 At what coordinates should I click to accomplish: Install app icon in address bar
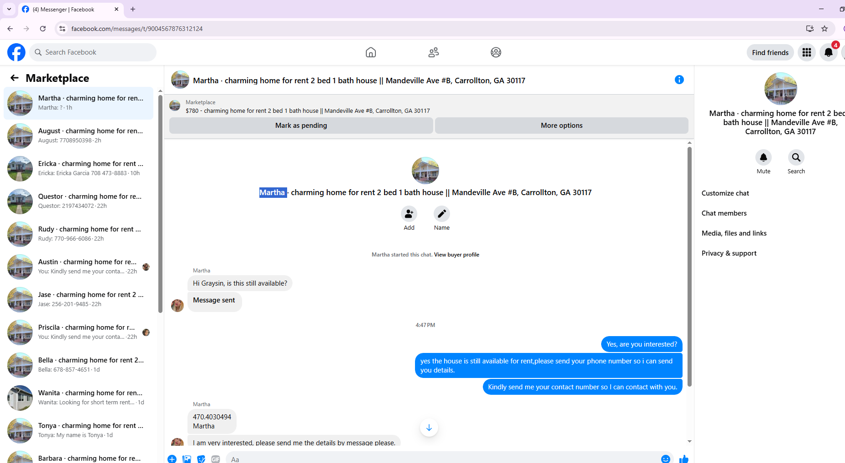point(810,29)
